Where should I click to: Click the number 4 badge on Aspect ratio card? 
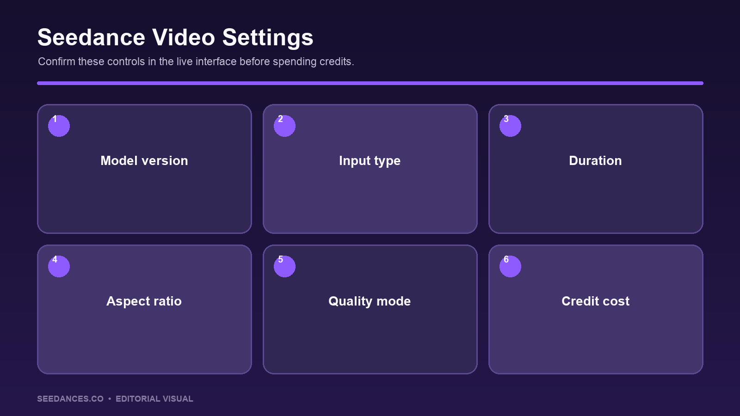(59, 266)
